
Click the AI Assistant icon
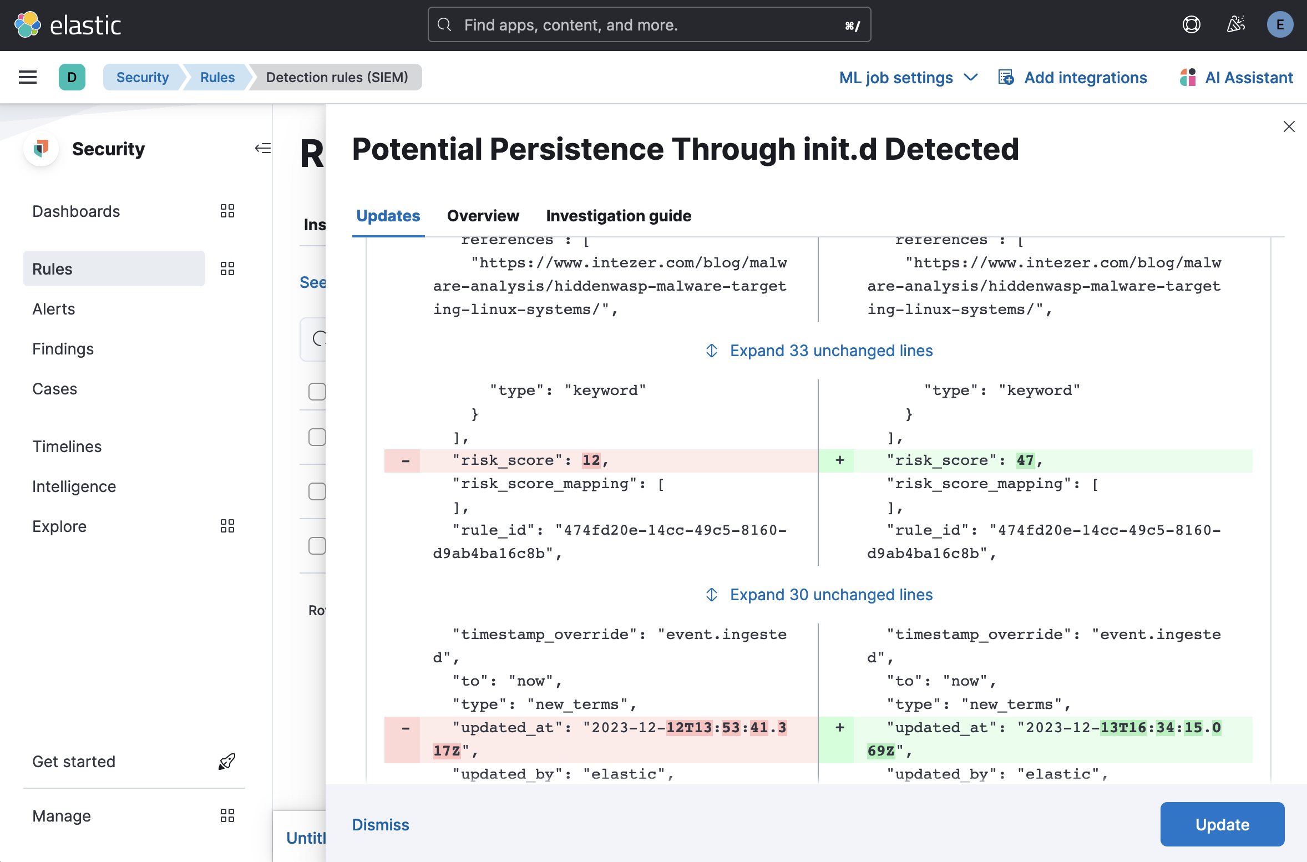coord(1187,77)
